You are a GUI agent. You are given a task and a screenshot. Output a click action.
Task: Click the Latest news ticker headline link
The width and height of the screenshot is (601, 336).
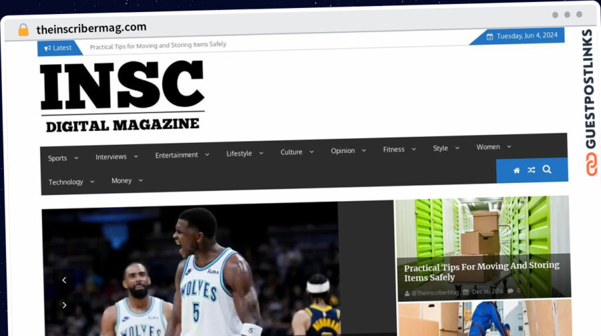pyautogui.click(x=158, y=45)
